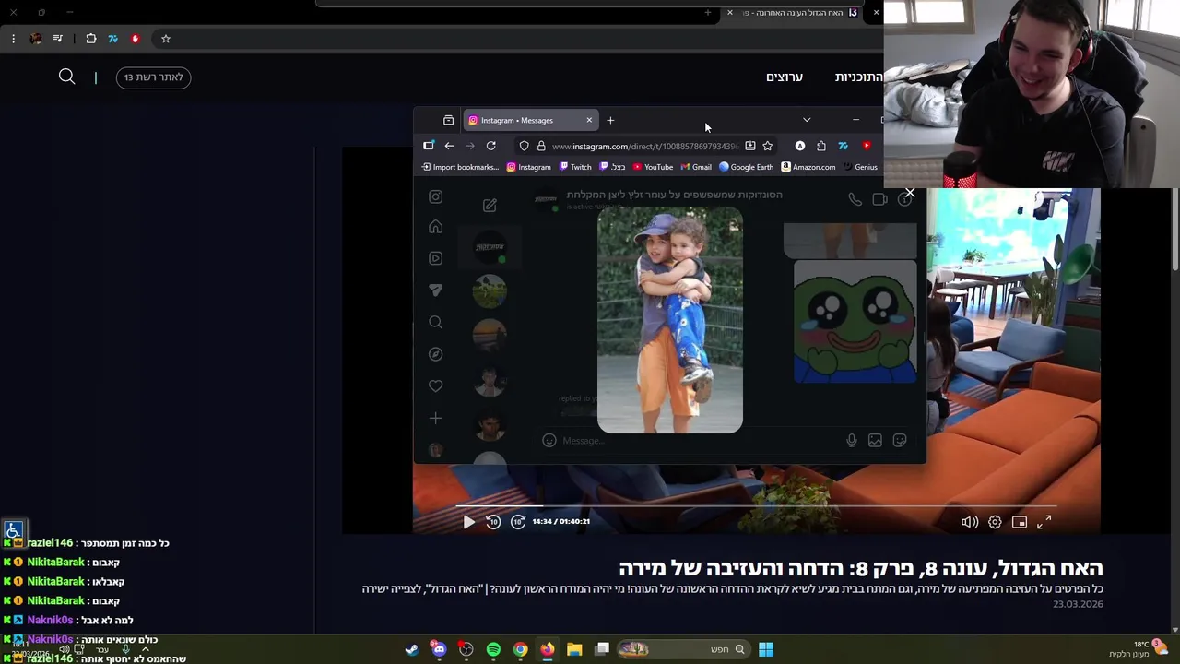Open the Amazon.com bookmark
Viewport: 1180px width, 664px height.
click(x=808, y=167)
